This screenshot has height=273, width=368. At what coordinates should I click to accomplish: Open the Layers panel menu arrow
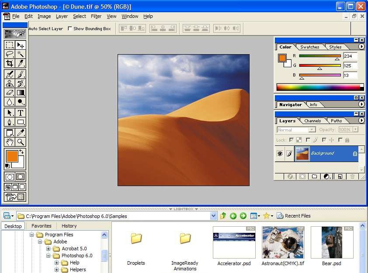362,121
